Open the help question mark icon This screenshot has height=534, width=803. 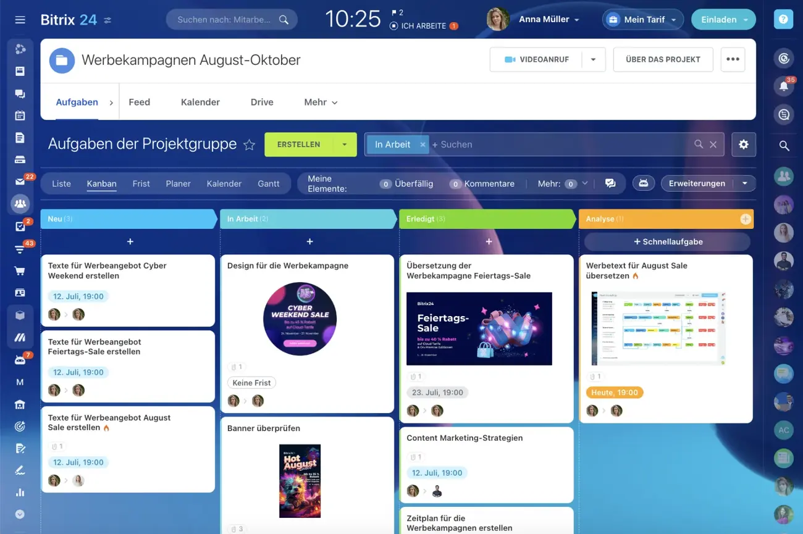(x=783, y=20)
